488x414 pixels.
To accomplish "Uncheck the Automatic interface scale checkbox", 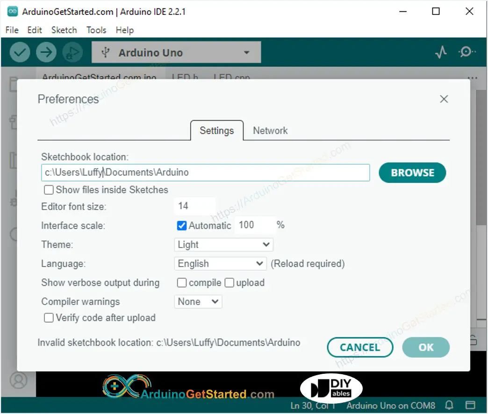I will [x=181, y=225].
